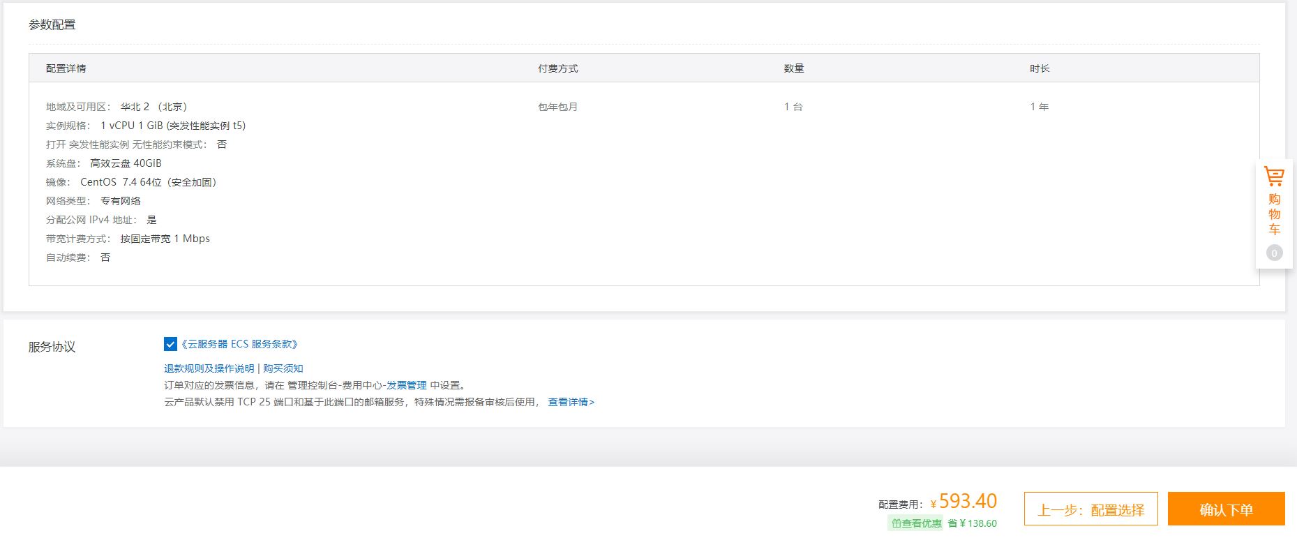Go to 发票管理 link

(407, 385)
